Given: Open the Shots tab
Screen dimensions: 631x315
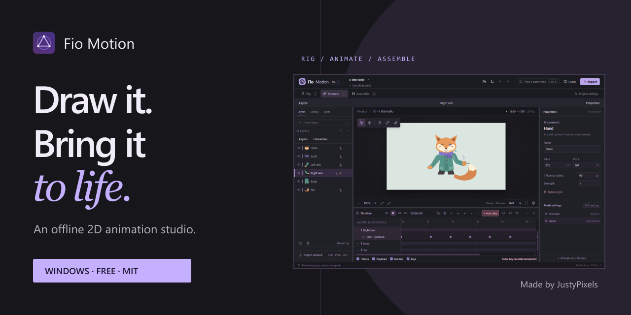Looking at the screenshot, I should (327, 112).
